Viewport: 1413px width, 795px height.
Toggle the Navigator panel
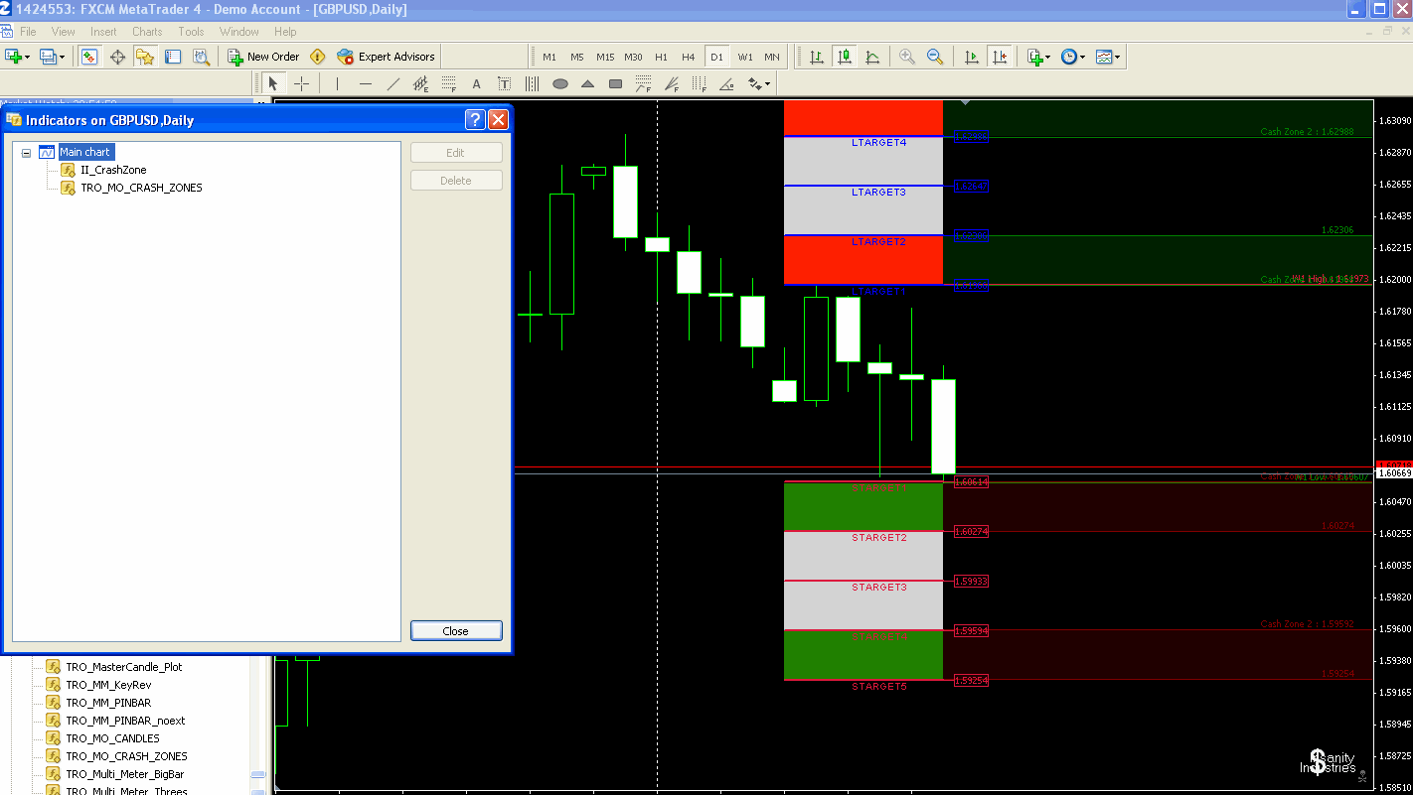[x=145, y=57]
